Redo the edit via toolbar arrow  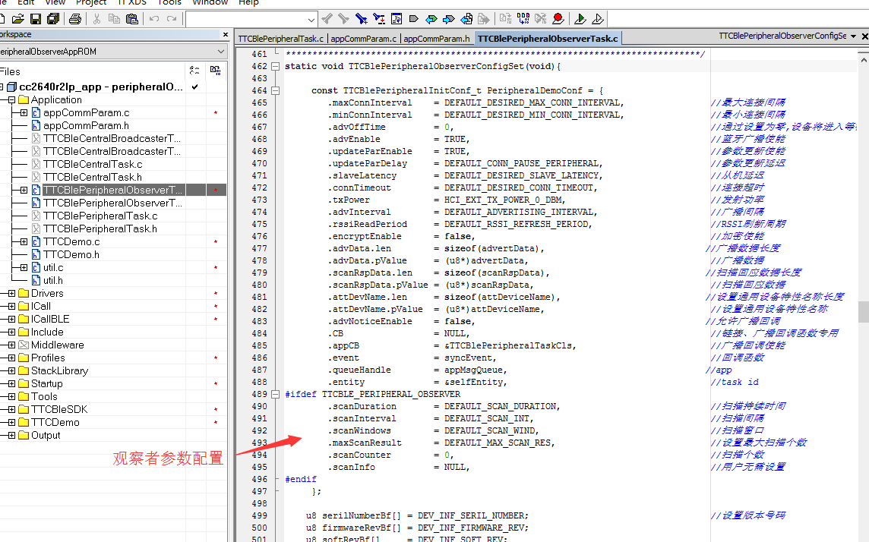click(x=172, y=20)
